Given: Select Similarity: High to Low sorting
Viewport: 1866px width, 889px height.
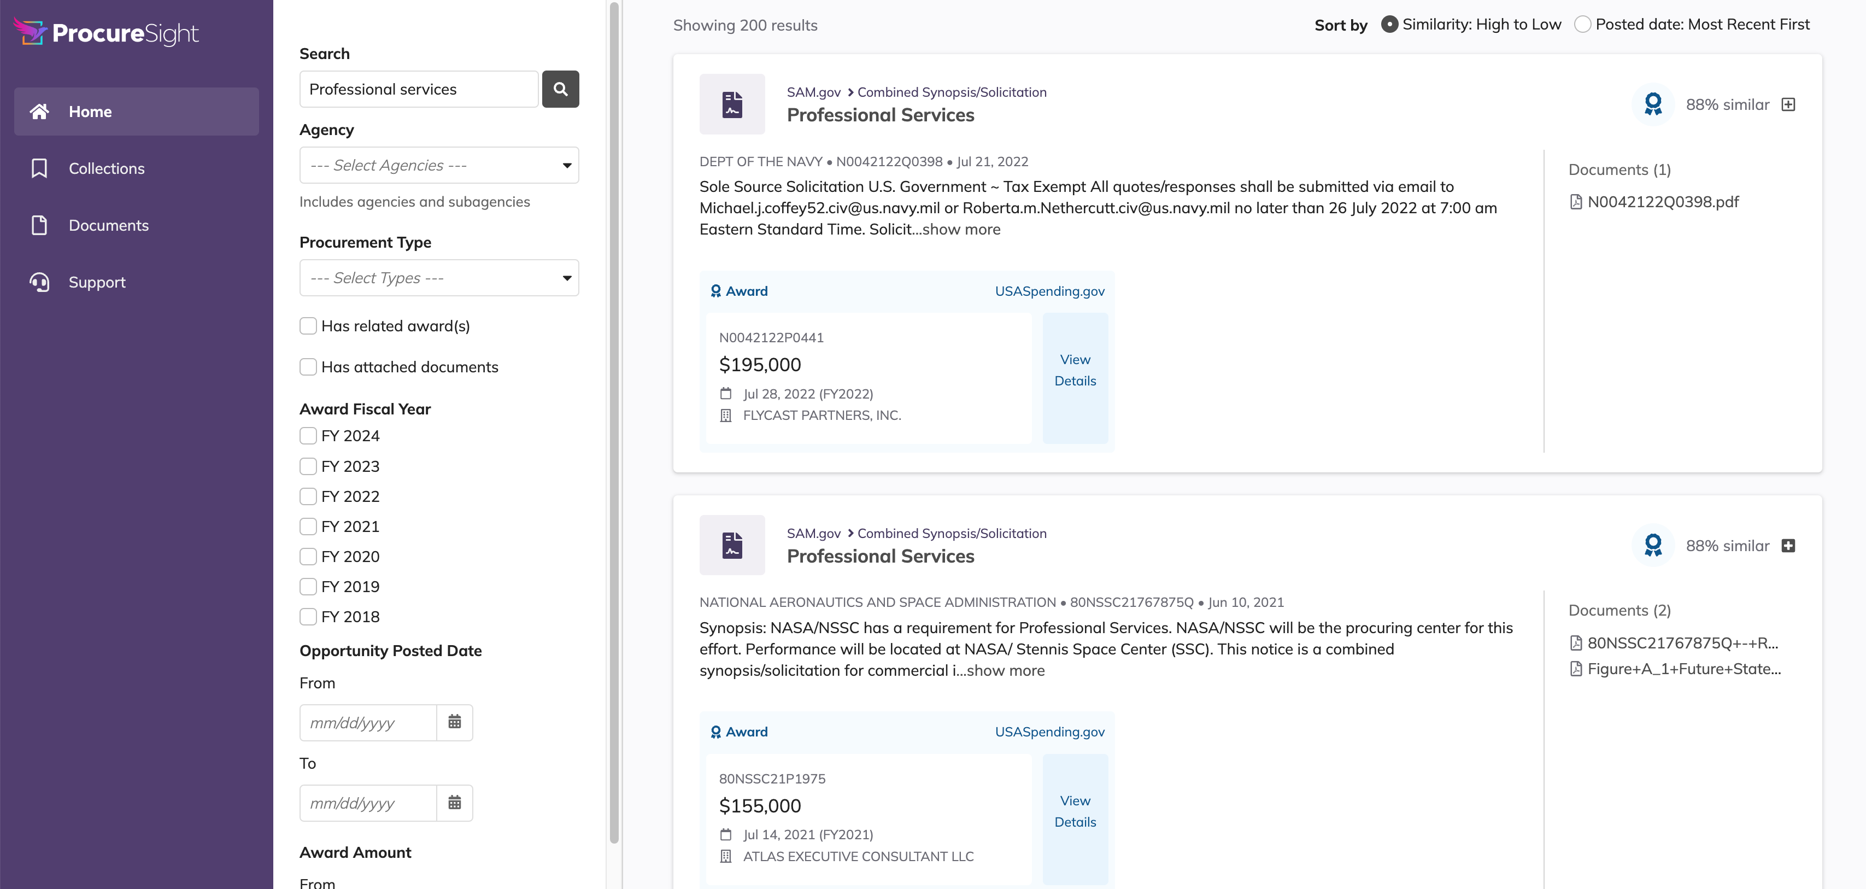Looking at the screenshot, I should (1389, 25).
